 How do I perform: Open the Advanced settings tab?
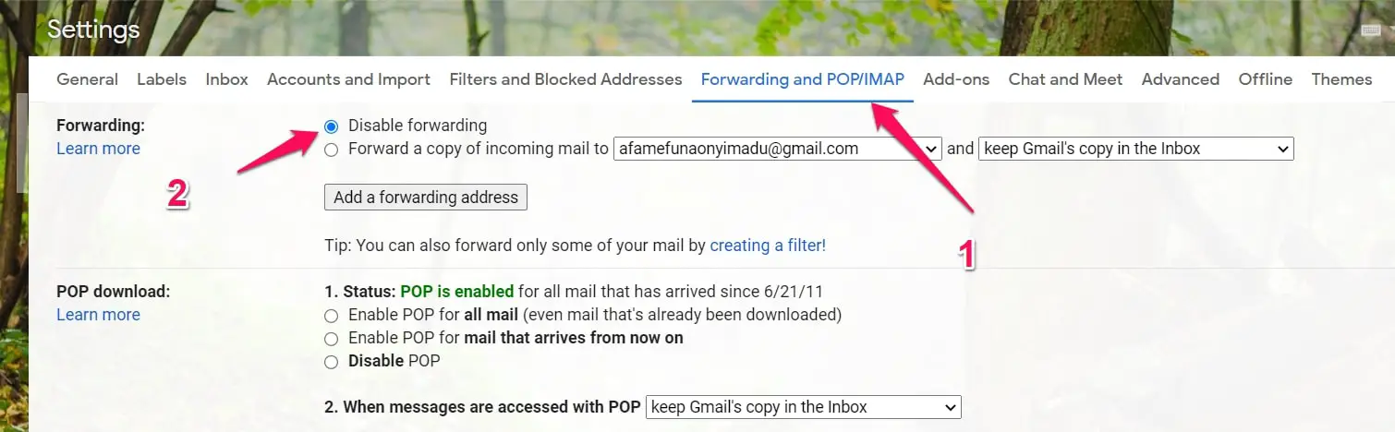1180,79
